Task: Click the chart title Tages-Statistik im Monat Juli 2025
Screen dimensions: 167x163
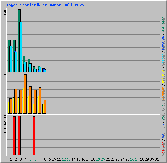Action: pos(45,5)
